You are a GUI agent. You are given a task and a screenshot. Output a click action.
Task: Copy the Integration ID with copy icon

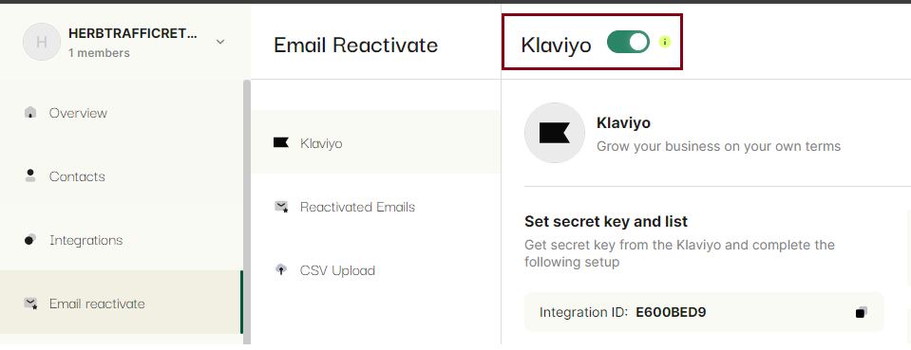(x=861, y=312)
